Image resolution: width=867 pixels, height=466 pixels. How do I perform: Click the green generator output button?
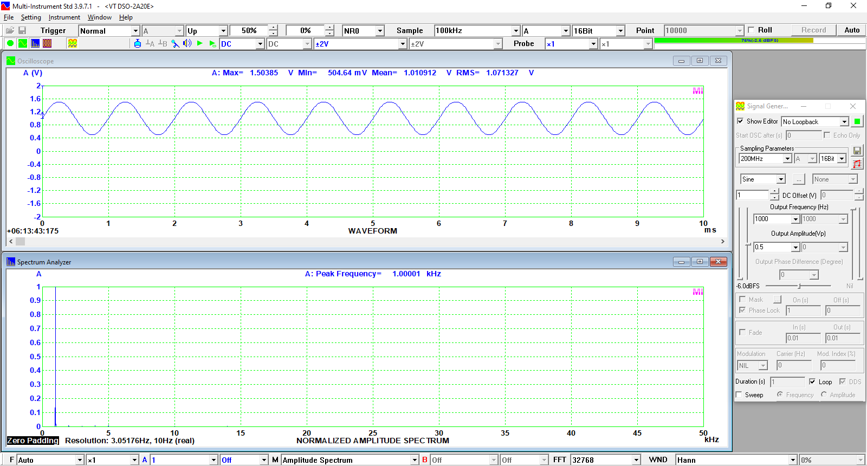857,121
